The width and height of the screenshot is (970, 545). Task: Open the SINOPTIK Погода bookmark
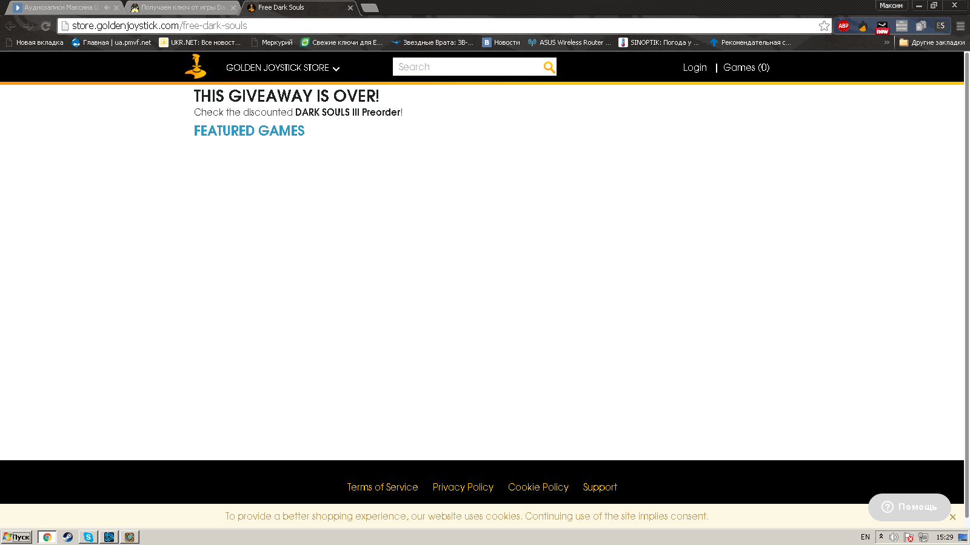[x=659, y=42]
